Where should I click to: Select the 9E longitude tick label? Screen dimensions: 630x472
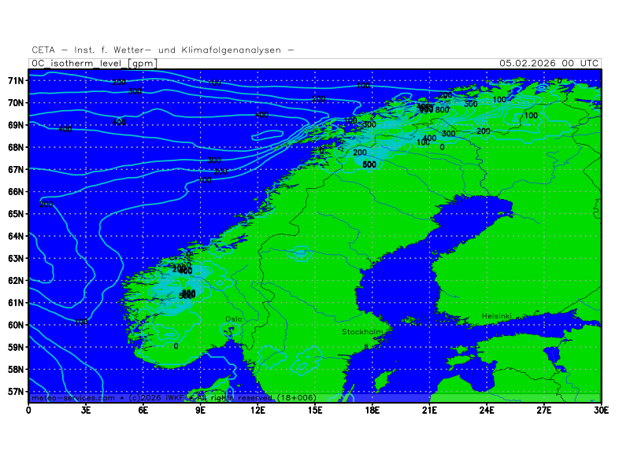coord(201,409)
